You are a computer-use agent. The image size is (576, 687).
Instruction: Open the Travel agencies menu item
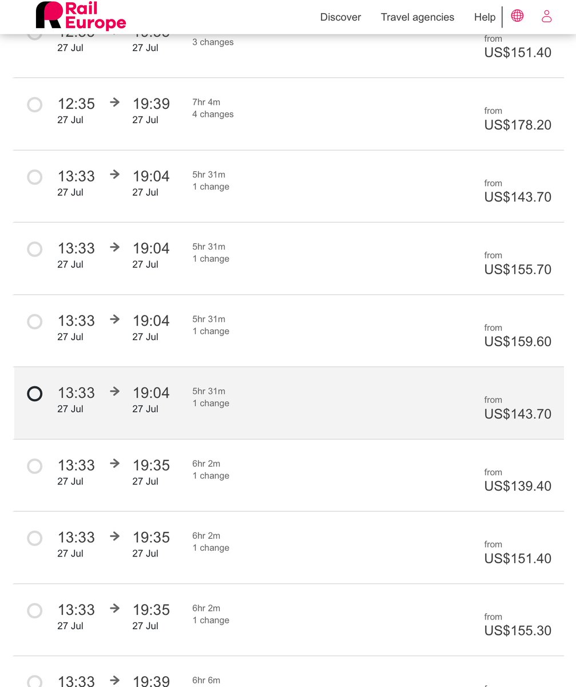point(418,17)
